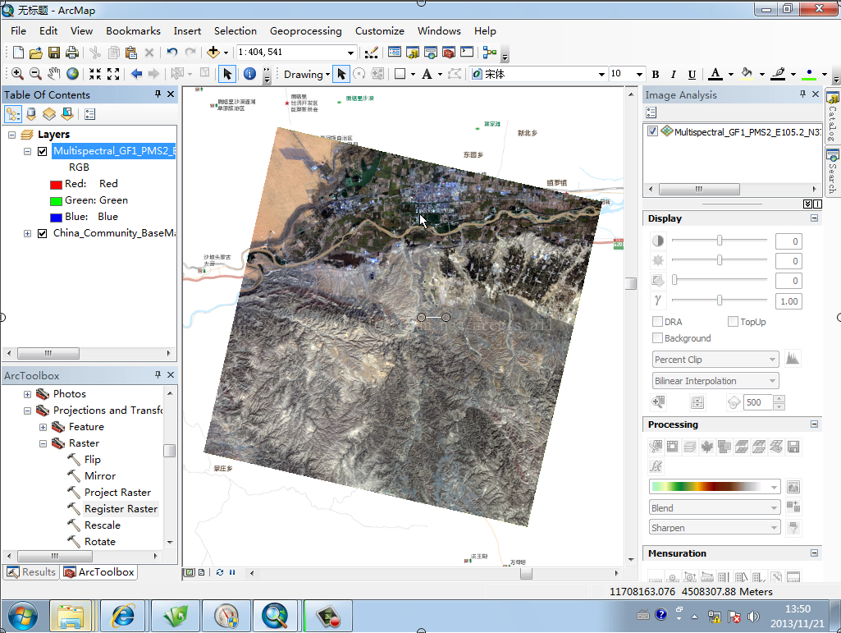Click the Full Extent globe icon
This screenshot has width=841, height=633.
pos(73,74)
